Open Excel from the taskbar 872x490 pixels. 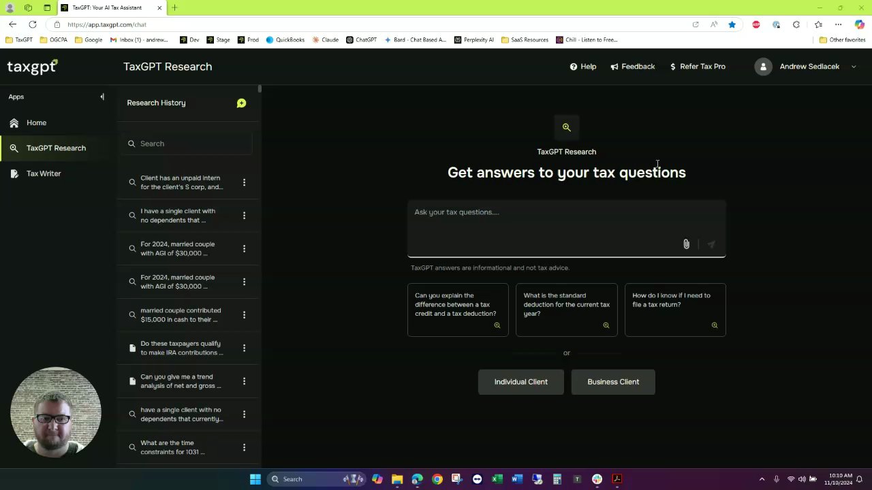(x=497, y=479)
